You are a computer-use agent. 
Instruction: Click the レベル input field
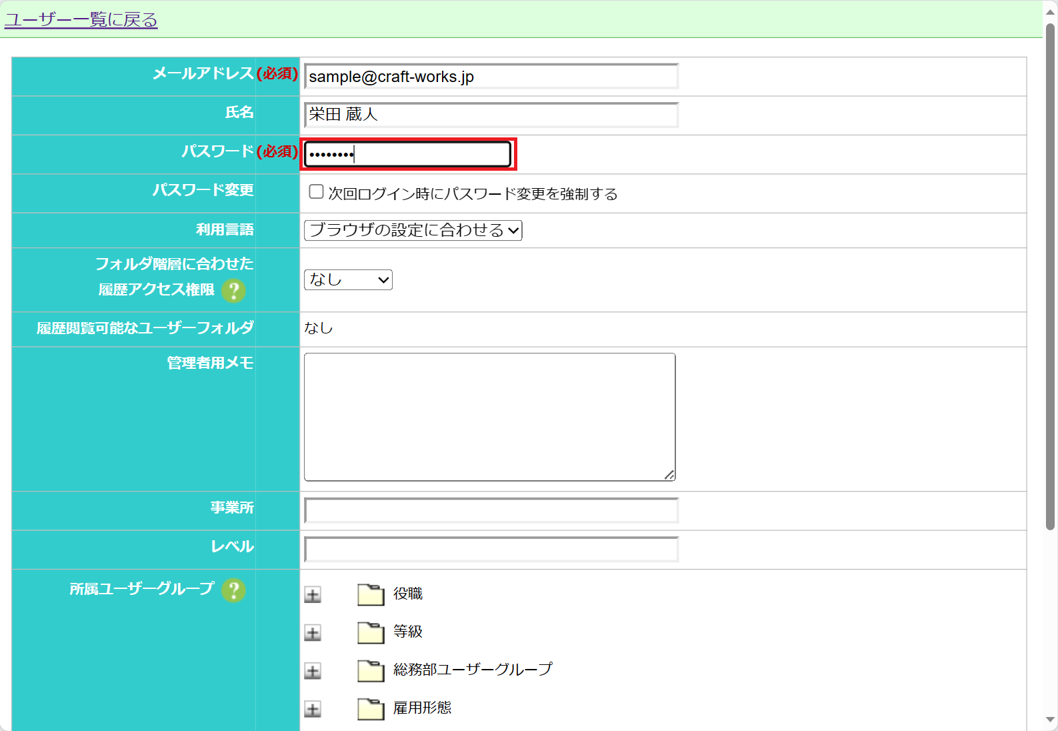click(x=491, y=549)
